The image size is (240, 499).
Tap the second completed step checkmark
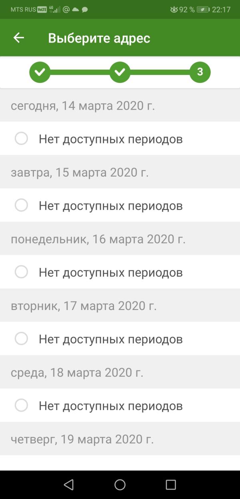pyautogui.click(x=120, y=72)
